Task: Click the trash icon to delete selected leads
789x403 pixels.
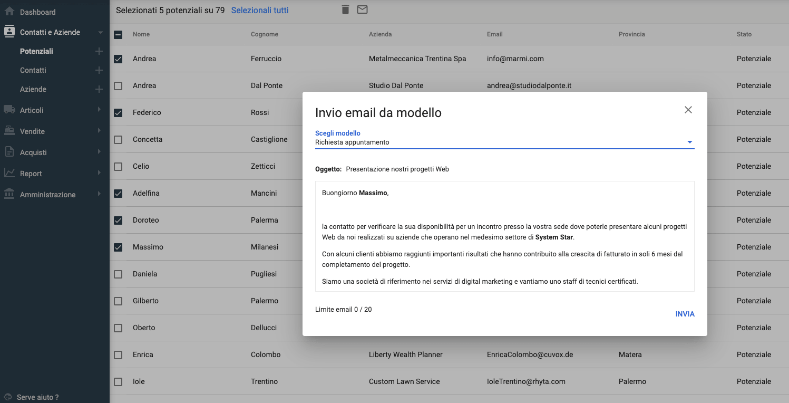Action: coord(345,9)
